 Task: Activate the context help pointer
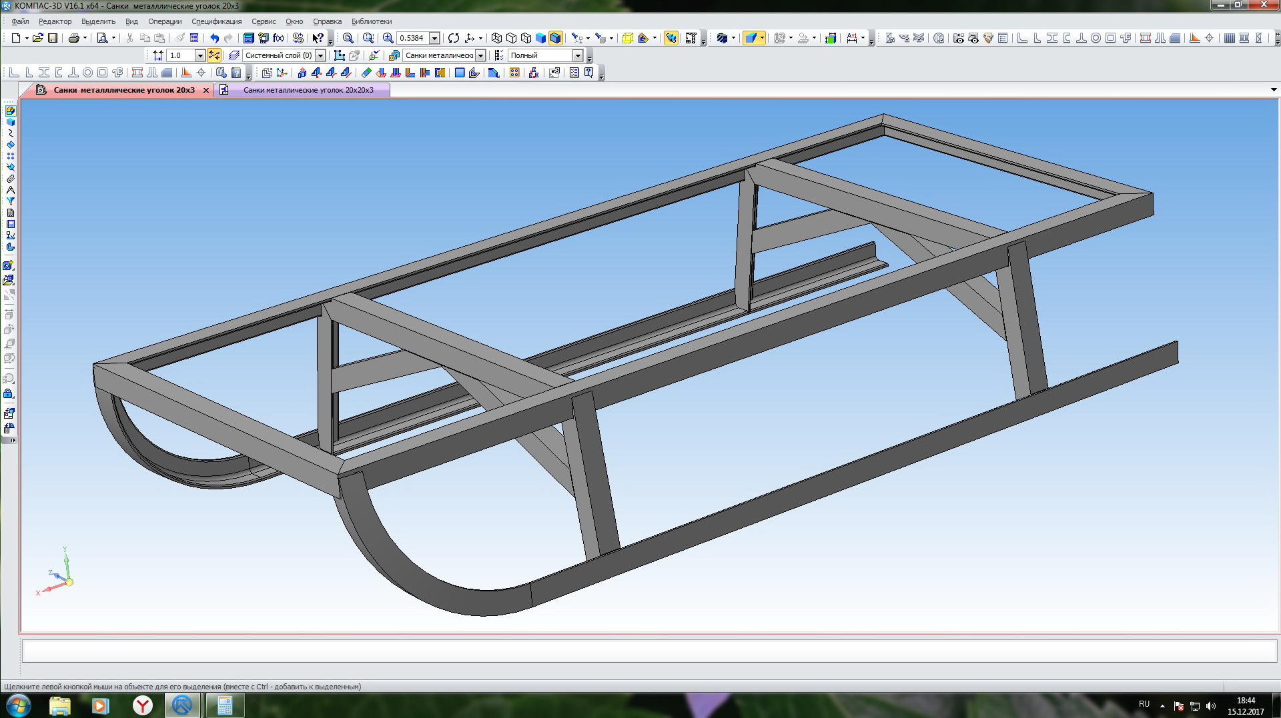(318, 38)
